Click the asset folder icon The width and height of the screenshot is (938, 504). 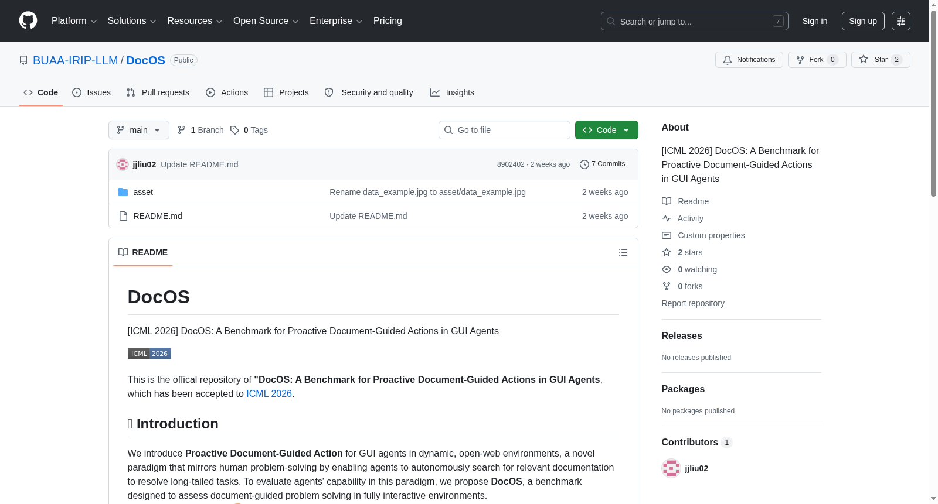(123, 192)
